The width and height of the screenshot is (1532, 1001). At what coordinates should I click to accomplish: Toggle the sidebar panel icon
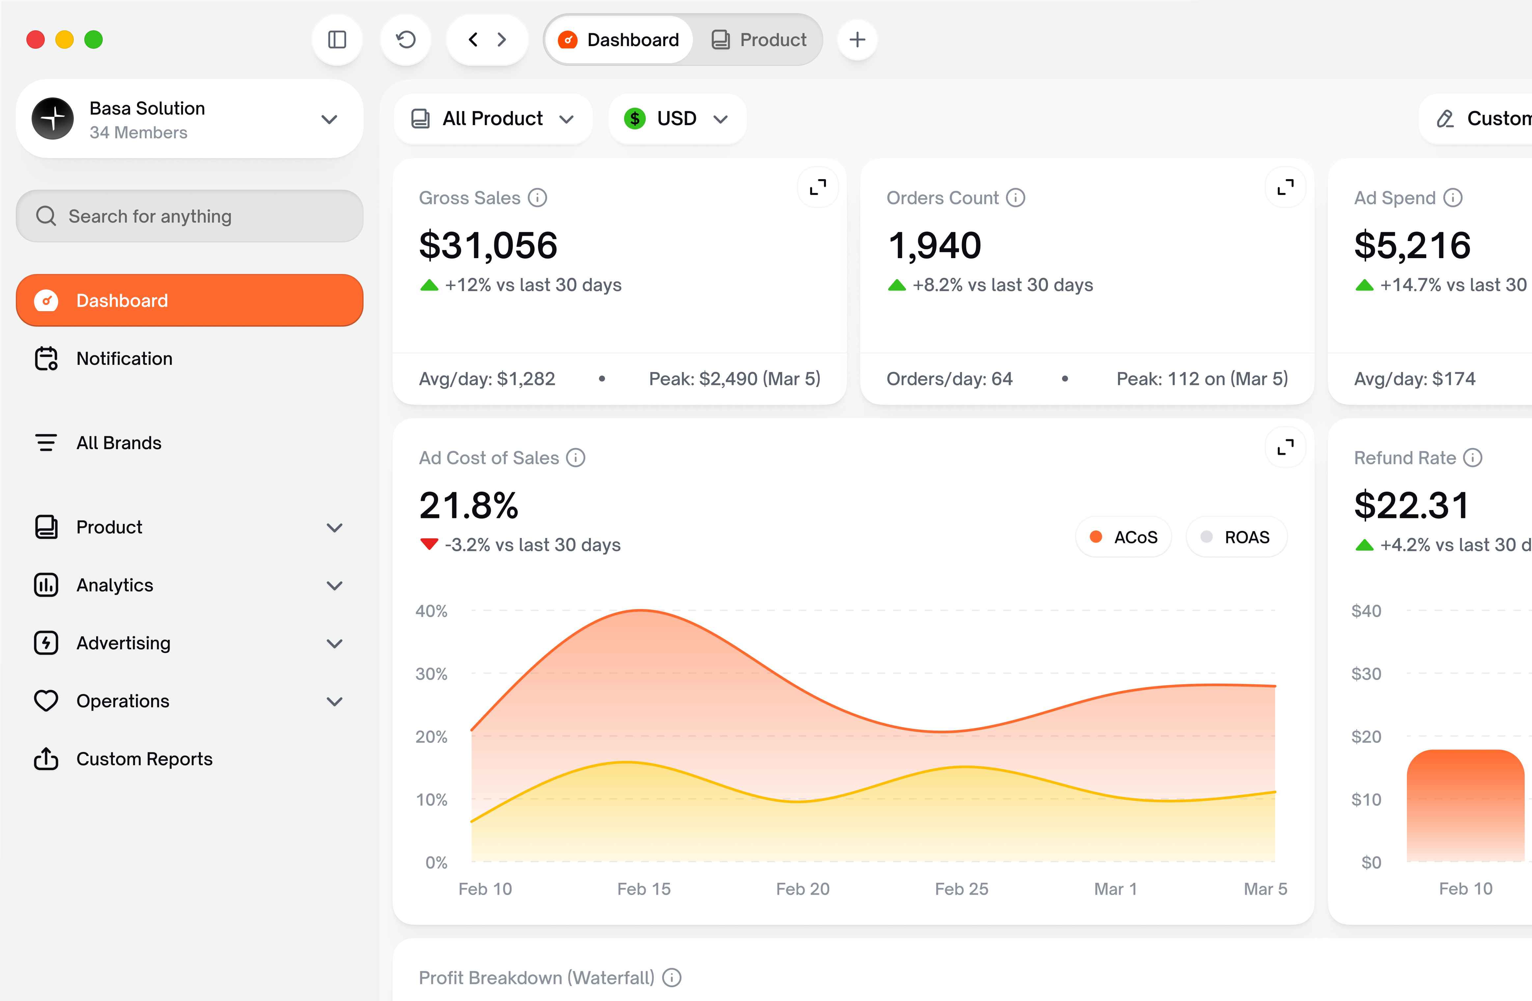(x=337, y=40)
